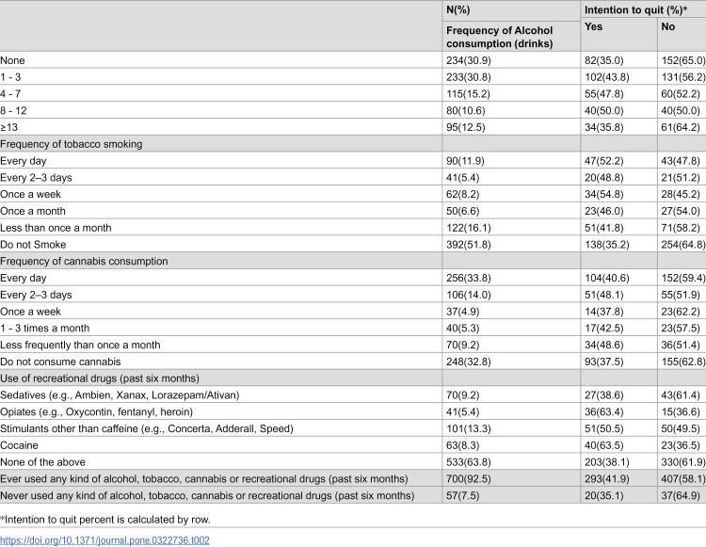Click the footnote 'Intention to quit percent is calculated by row'
Image resolution: width=706 pixels, height=547 pixels.
coord(104,520)
